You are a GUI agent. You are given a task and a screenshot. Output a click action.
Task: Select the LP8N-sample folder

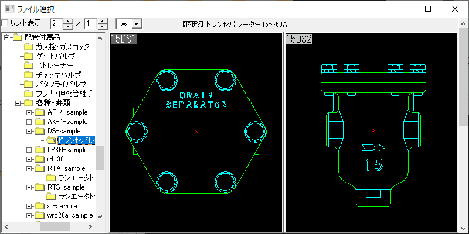67,150
